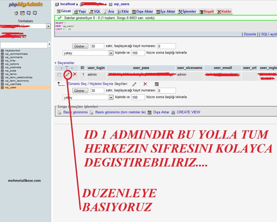The image size is (277, 222).
Task: Go to phpMyAdmin home icon
Action: click(16, 13)
